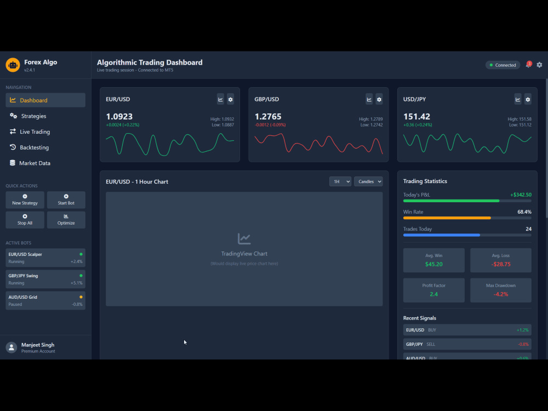Click the GBP/USD sparkline chart
This screenshot has height=411, width=548.
(x=318, y=144)
